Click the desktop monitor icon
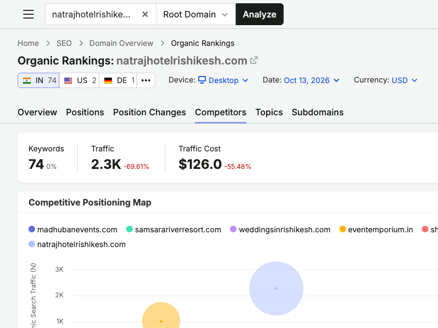 click(x=202, y=80)
